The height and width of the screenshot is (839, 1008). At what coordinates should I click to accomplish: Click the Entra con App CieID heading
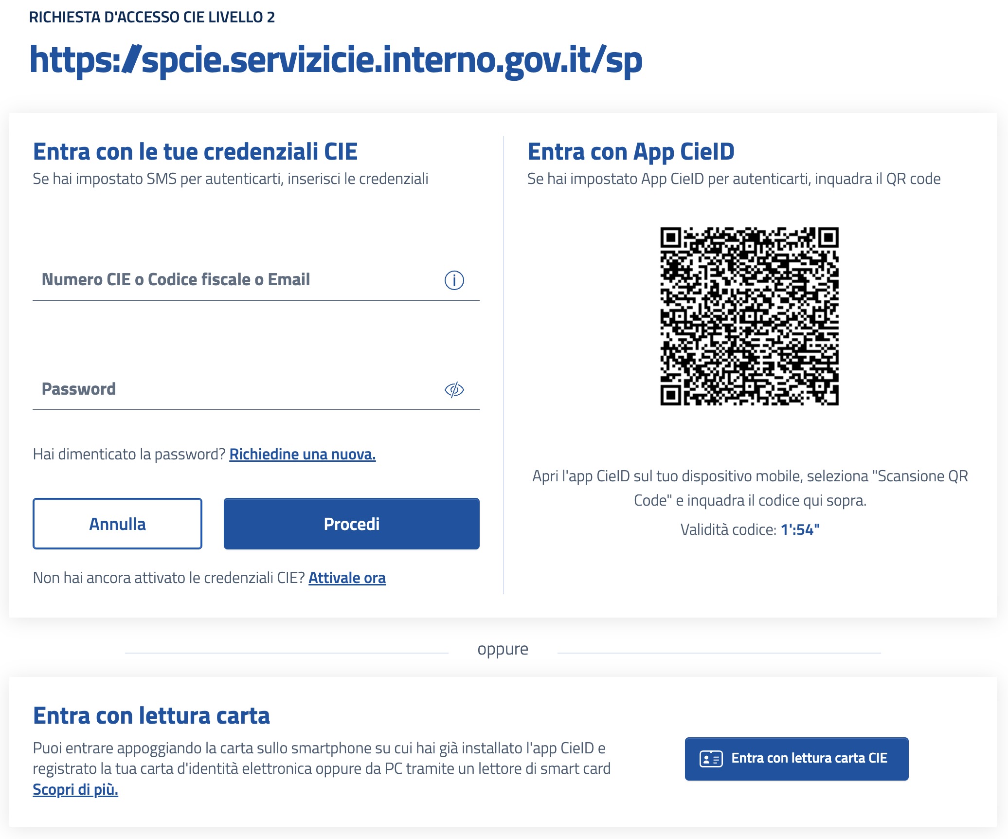click(631, 151)
